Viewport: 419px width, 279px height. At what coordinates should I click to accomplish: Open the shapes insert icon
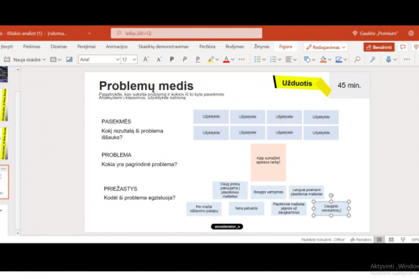click(307, 59)
